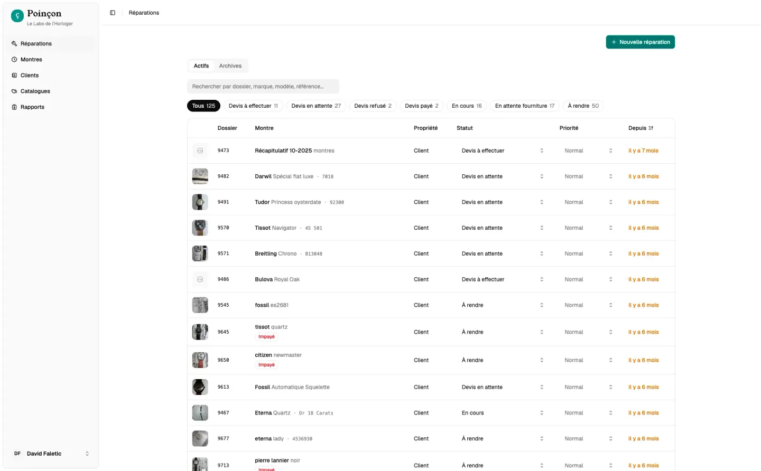The width and height of the screenshot is (761, 471).
Task: Open the Tudor Princess oysterdate thumbnail
Action: coord(200,202)
